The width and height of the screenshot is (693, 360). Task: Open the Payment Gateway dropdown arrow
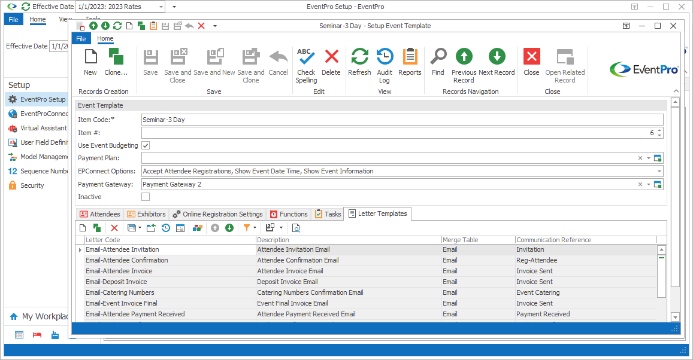pos(648,184)
